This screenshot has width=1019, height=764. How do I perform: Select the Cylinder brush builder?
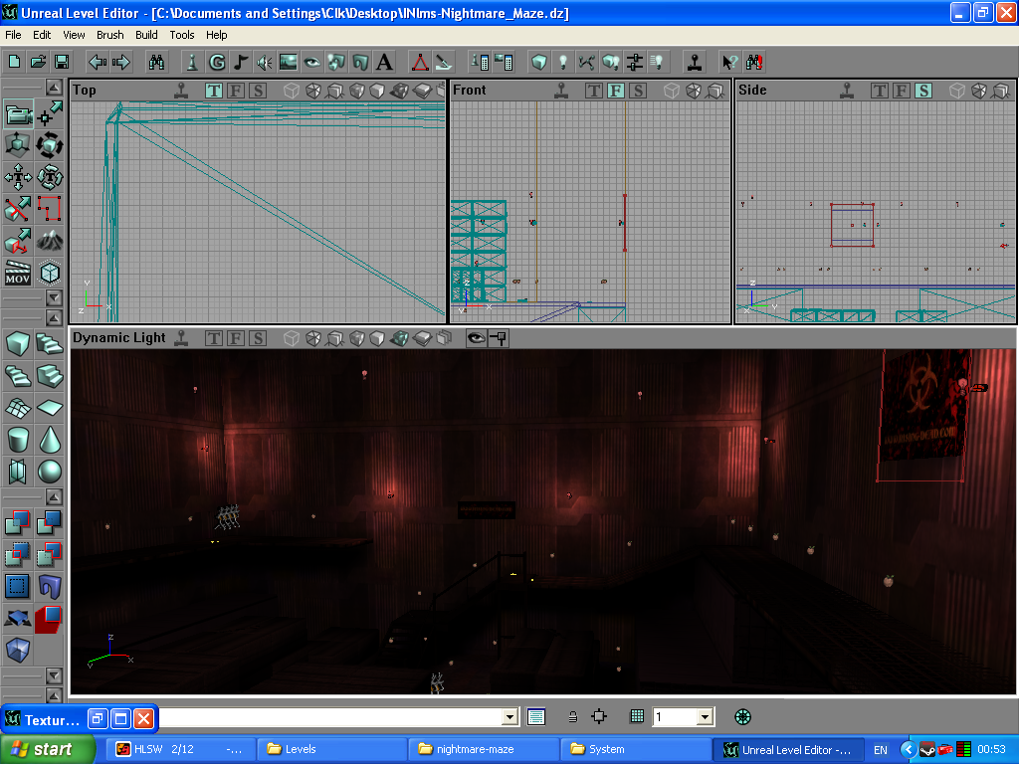point(18,439)
